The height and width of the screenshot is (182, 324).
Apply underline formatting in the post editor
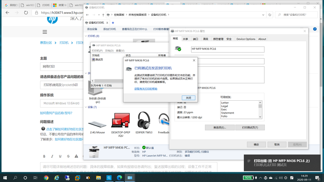point(60,157)
